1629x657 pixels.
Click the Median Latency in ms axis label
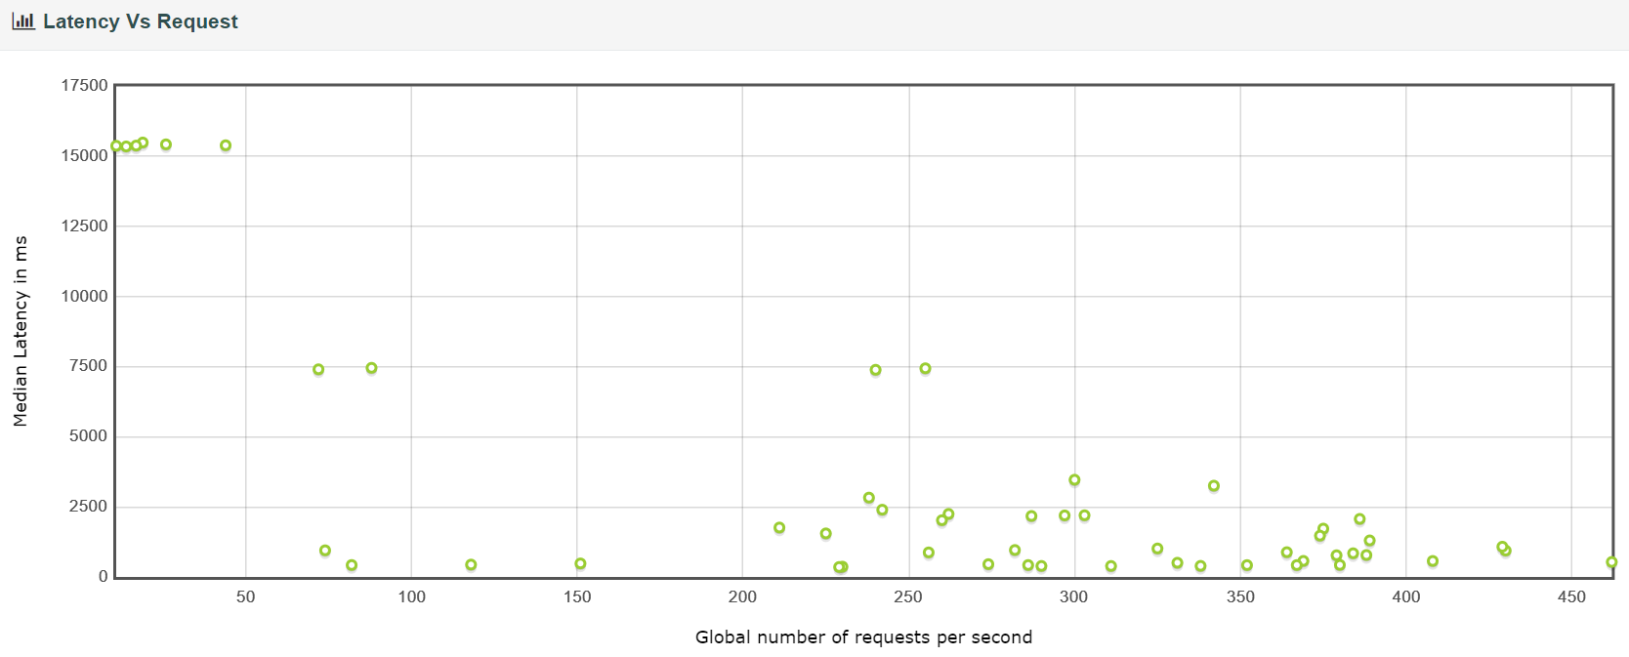point(21,331)
